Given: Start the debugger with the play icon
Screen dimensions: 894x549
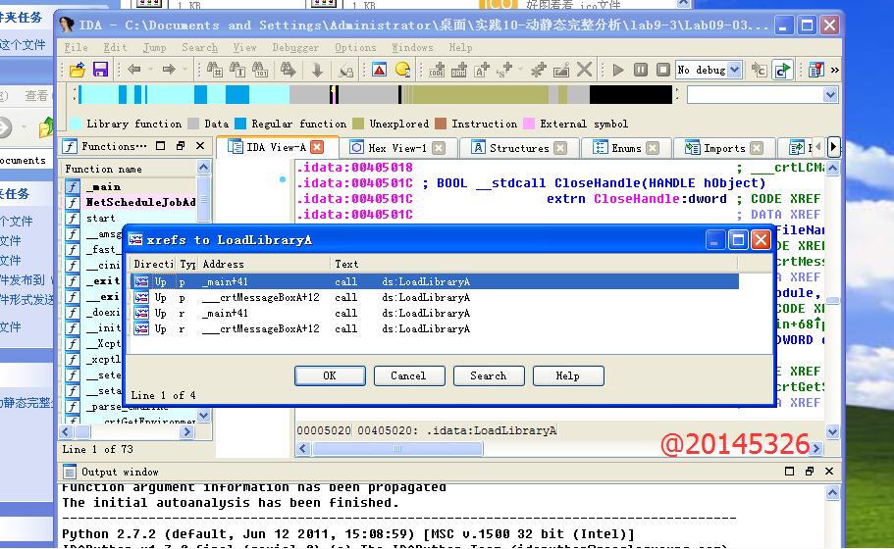Looking at the screenshot, I should pos(618,70).
